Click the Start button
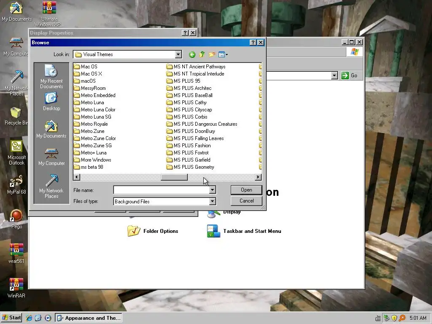Image resolution: width=432 pixels, height=324 pixels. pos(11,318)
